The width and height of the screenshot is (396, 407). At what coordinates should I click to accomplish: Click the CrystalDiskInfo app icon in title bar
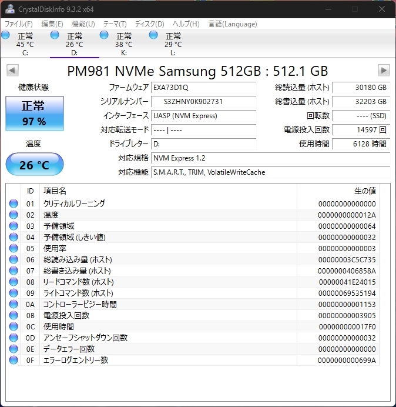click(x=9, y=9)
